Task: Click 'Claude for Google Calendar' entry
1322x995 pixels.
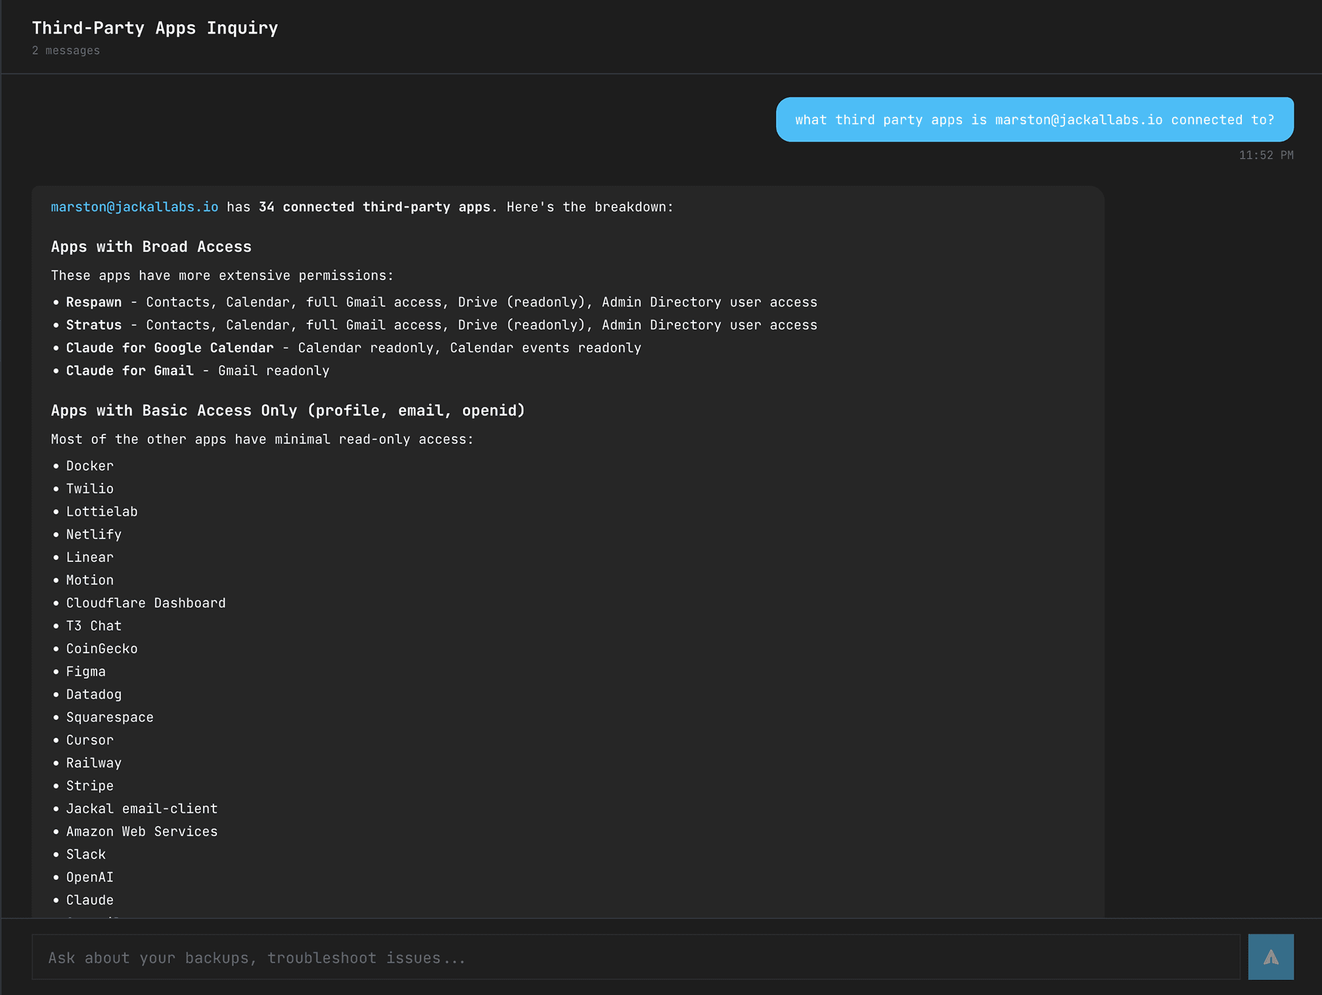Action: coord(170,348)
